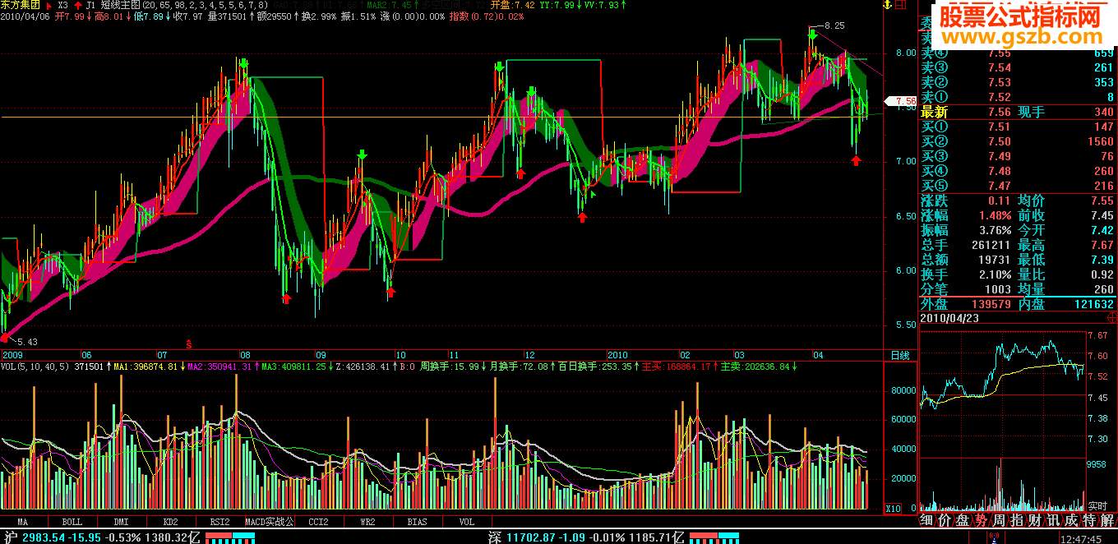Click the 实时 realtime label in mini chart
The image size is (1118, 544).
1097,505
